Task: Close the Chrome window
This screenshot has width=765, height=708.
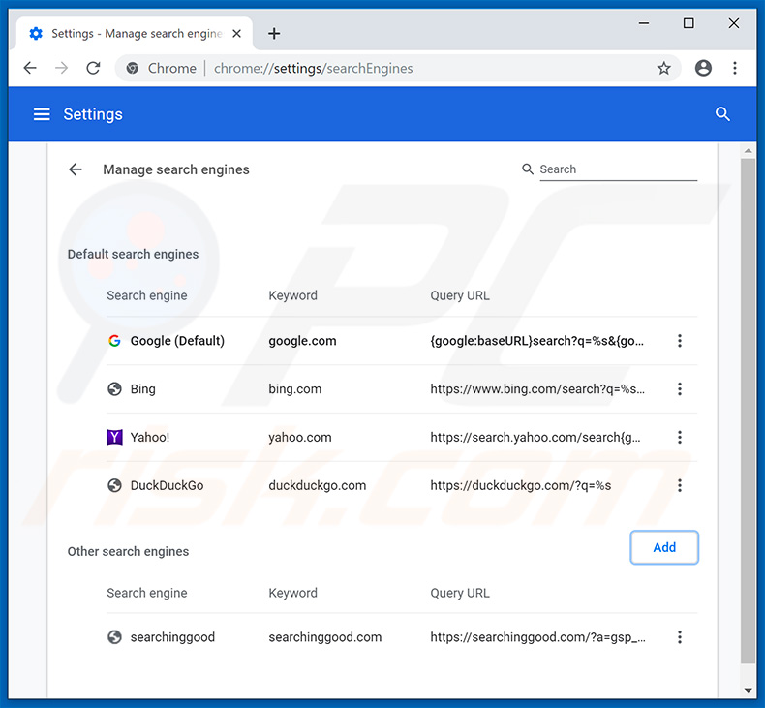Action: point(734,23)
